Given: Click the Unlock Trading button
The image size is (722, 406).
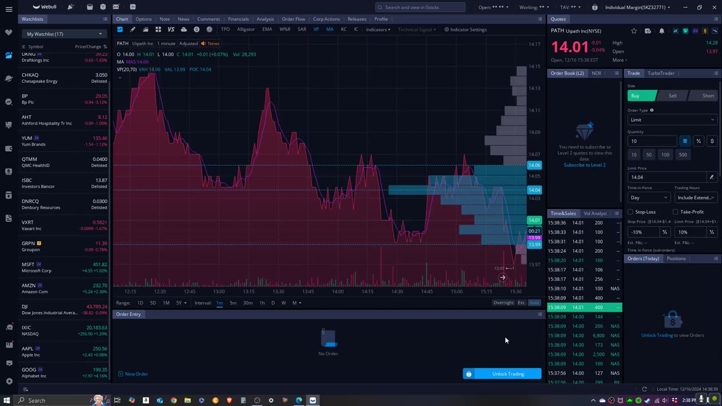Looking at the screenshot, I should (502, 374).
